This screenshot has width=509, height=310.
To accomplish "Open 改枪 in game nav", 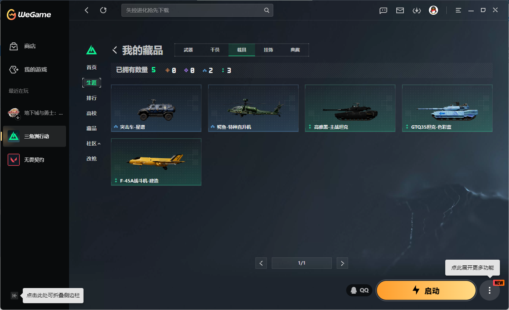I will click(91, 159).
